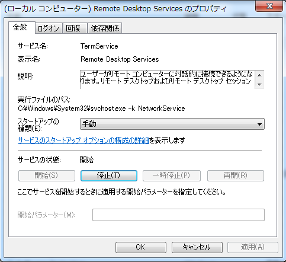Click the 一時停止(P) button
The height and width of the screenshot is (262, 286).
pos(172,175)
